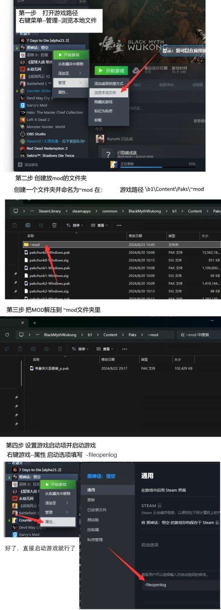Viewport: 221px width, 610px height.
Task: Click the 102,429 KB size cell in the ~mod window
Action: 183,368
